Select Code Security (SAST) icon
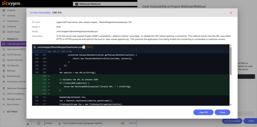 pyautogui.click(x=4, y=44)
